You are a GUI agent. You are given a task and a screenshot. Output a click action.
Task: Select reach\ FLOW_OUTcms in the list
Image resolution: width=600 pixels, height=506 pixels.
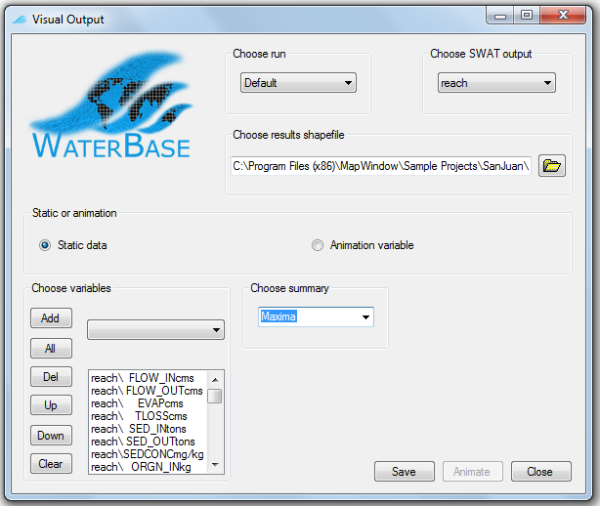[x=147, y=391]
